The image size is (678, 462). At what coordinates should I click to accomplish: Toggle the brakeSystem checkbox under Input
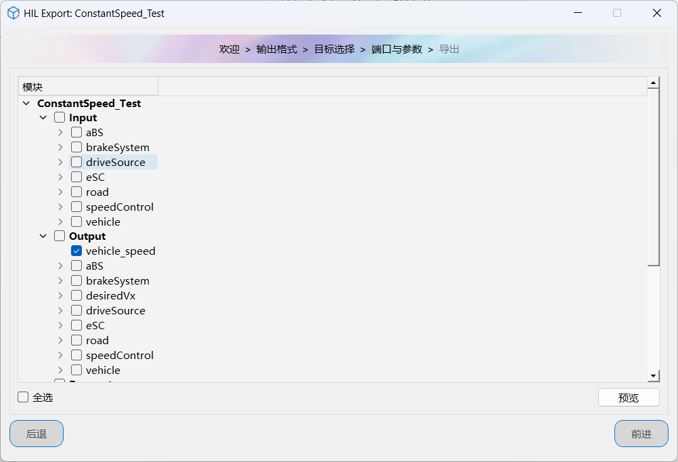(76, 148)
